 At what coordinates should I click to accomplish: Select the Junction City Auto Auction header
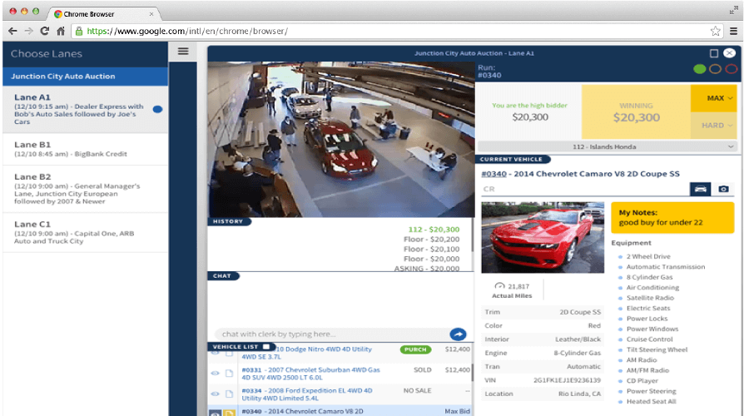(86, 77)
